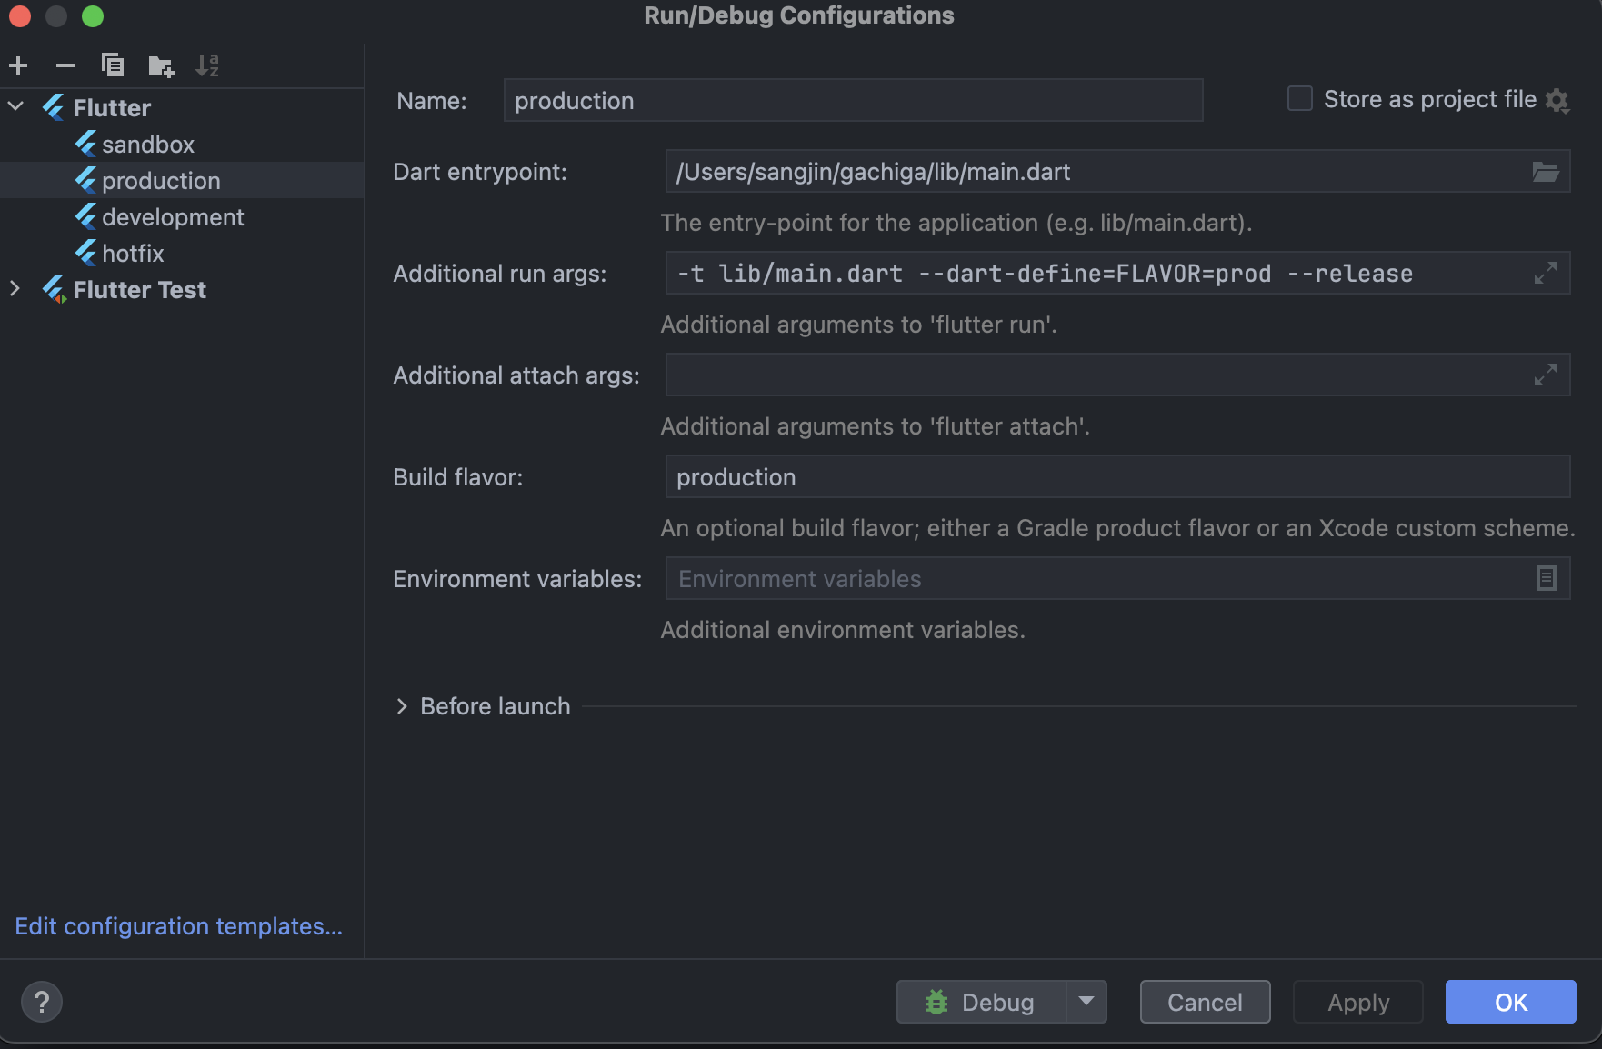Collapse the Flutter configurations group
This screenshot has width=1602, height=1049.
pyautogui.click(x=15, y=106)
